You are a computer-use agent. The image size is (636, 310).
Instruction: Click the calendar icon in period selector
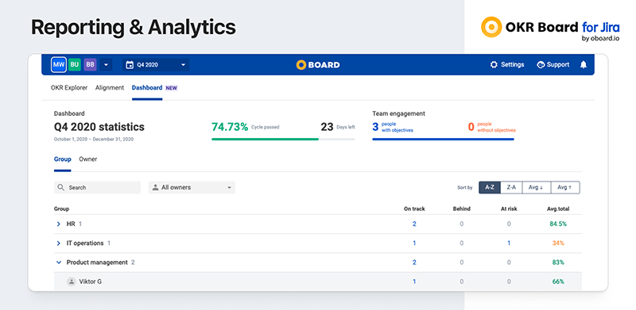pyautogui.click(x=130, y=65)
